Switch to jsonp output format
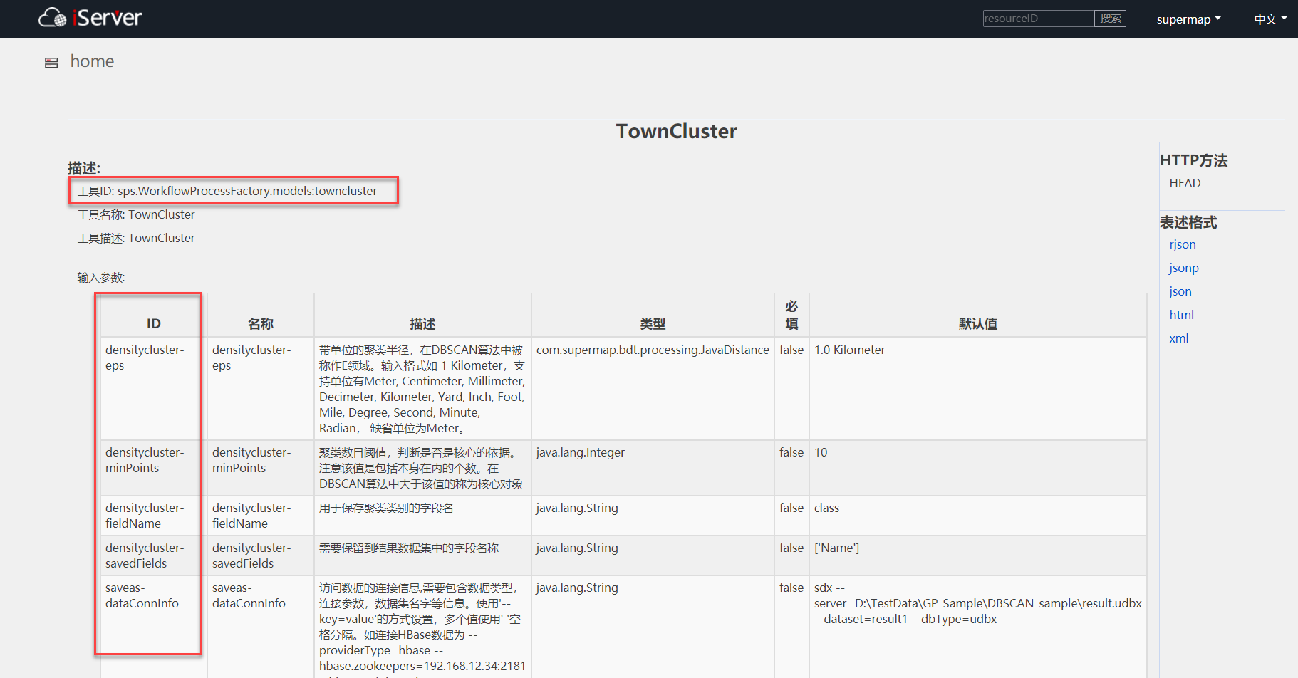The image size is (1298, 678). point(1183,268)
